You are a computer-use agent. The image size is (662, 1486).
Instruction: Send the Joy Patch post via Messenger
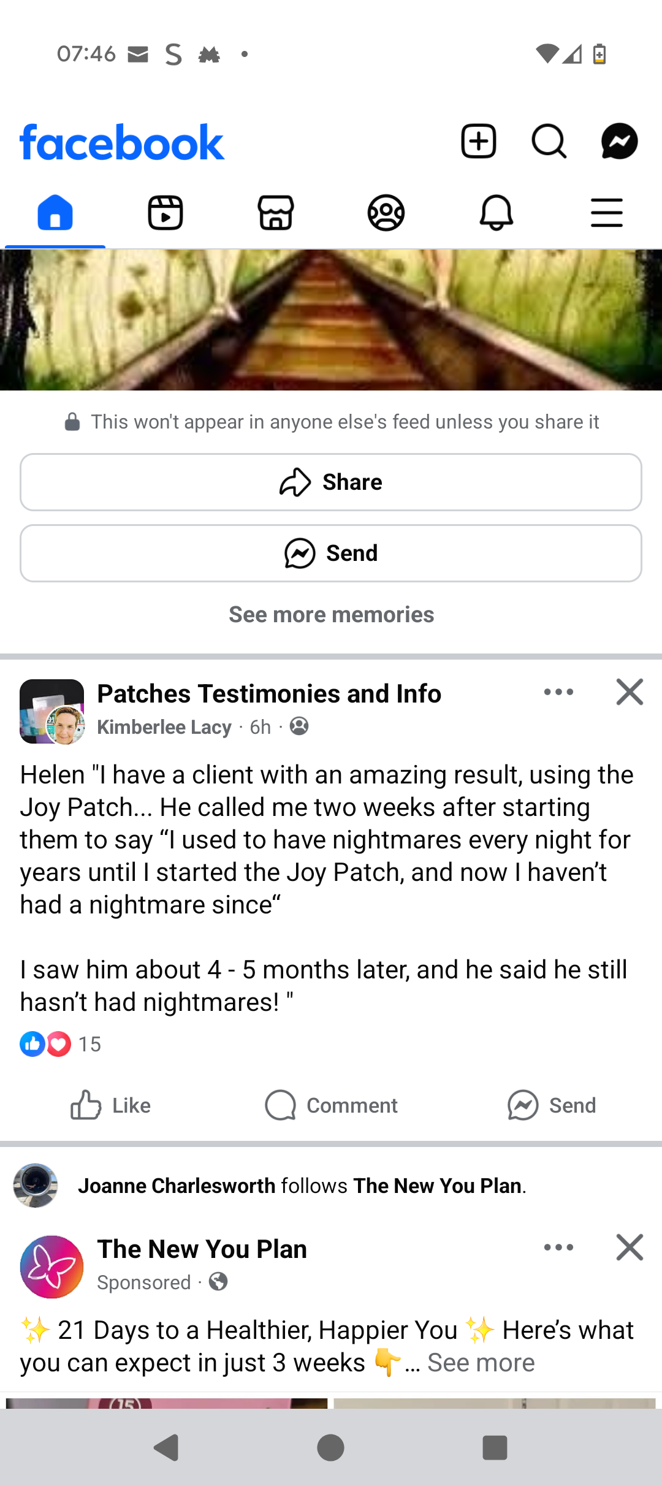(x=552, y=1105)
